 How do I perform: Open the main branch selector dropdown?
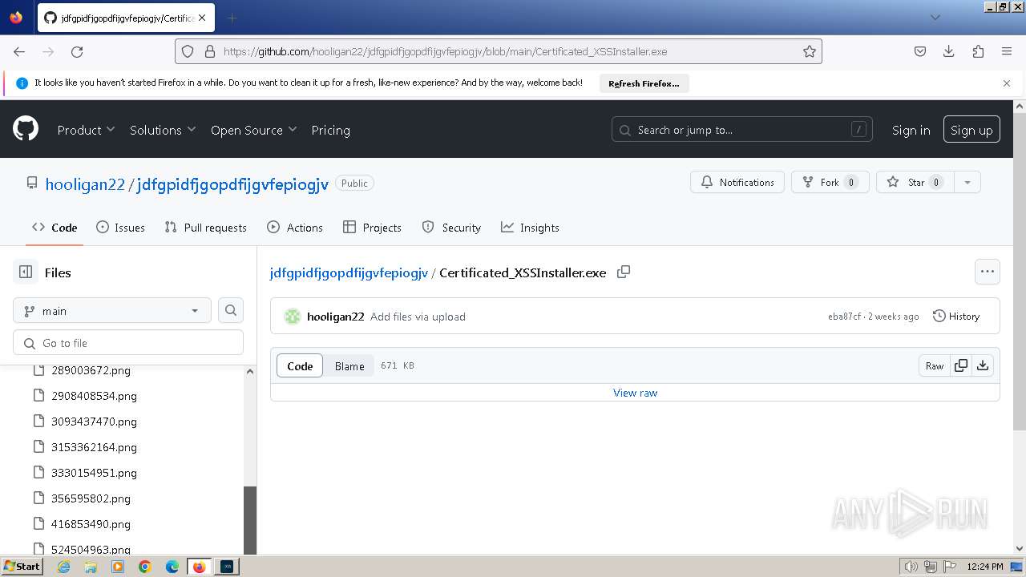point(112,311)
